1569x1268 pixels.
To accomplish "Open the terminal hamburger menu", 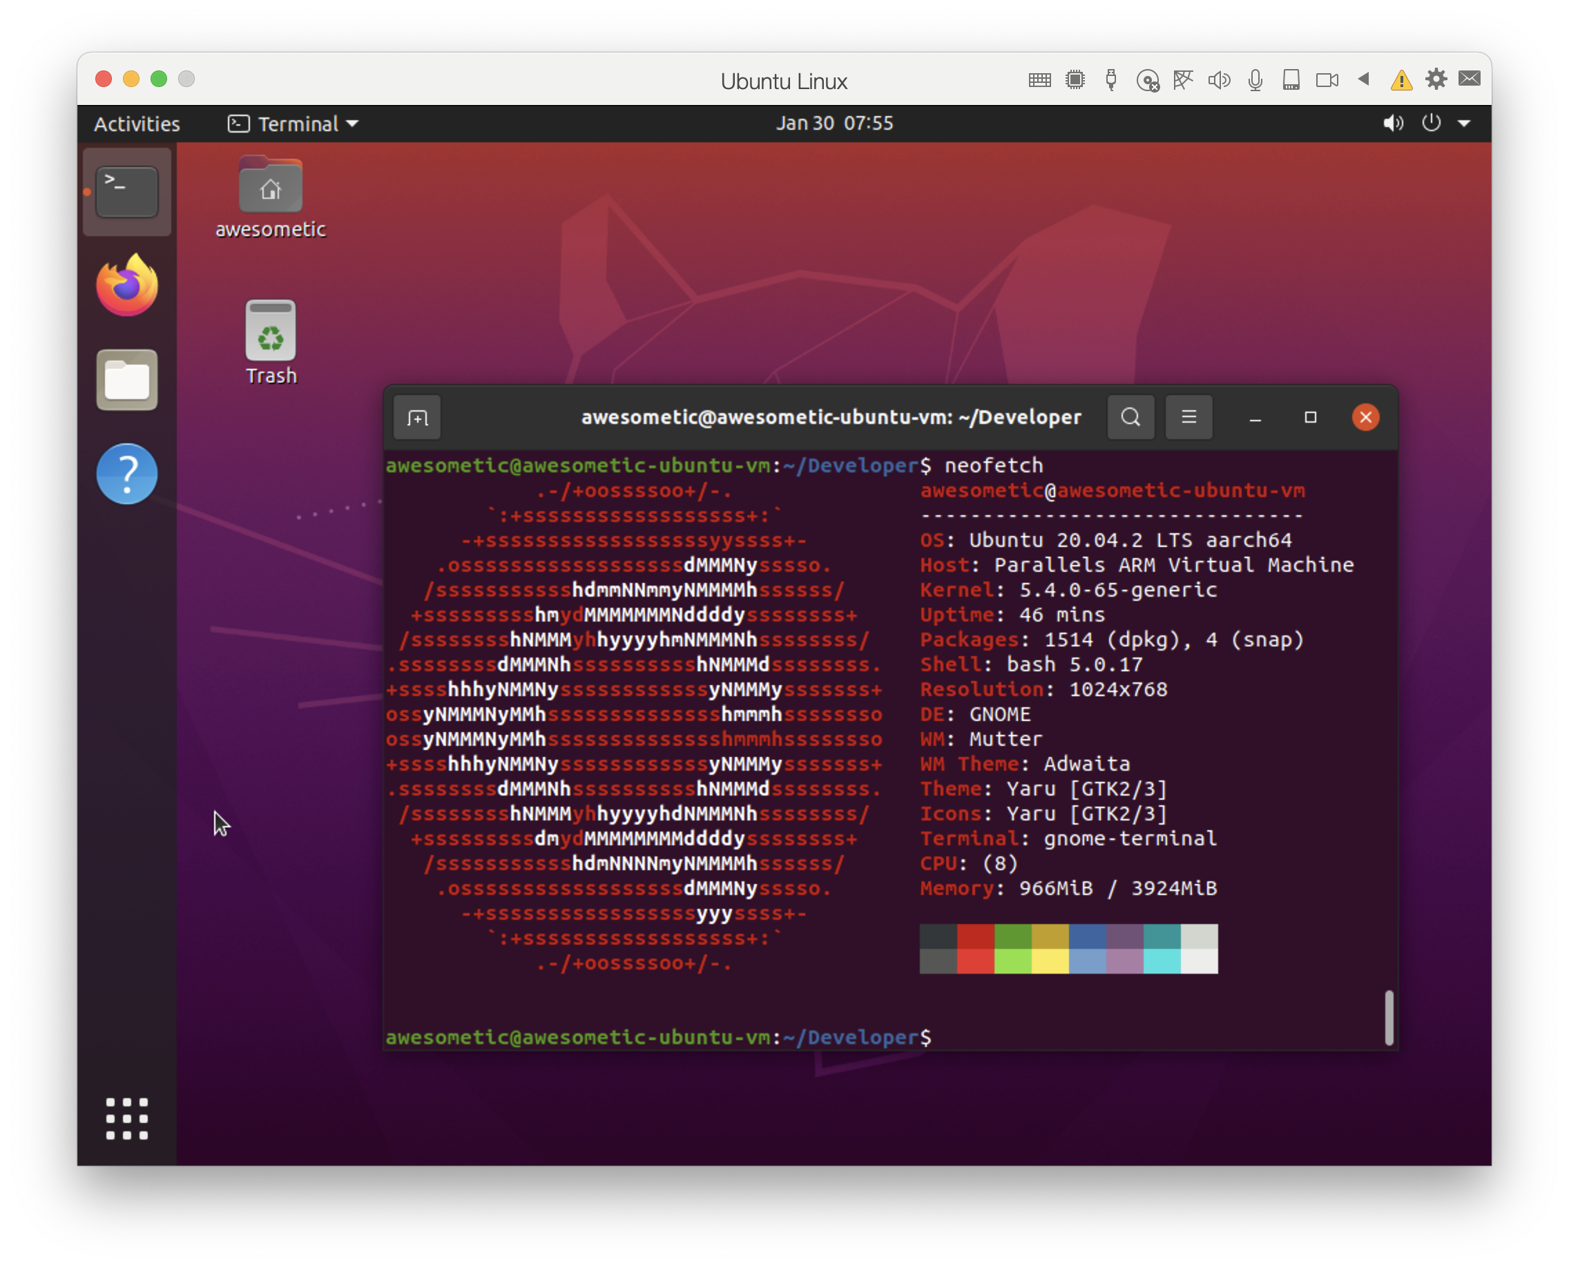I will (1188, 417).
